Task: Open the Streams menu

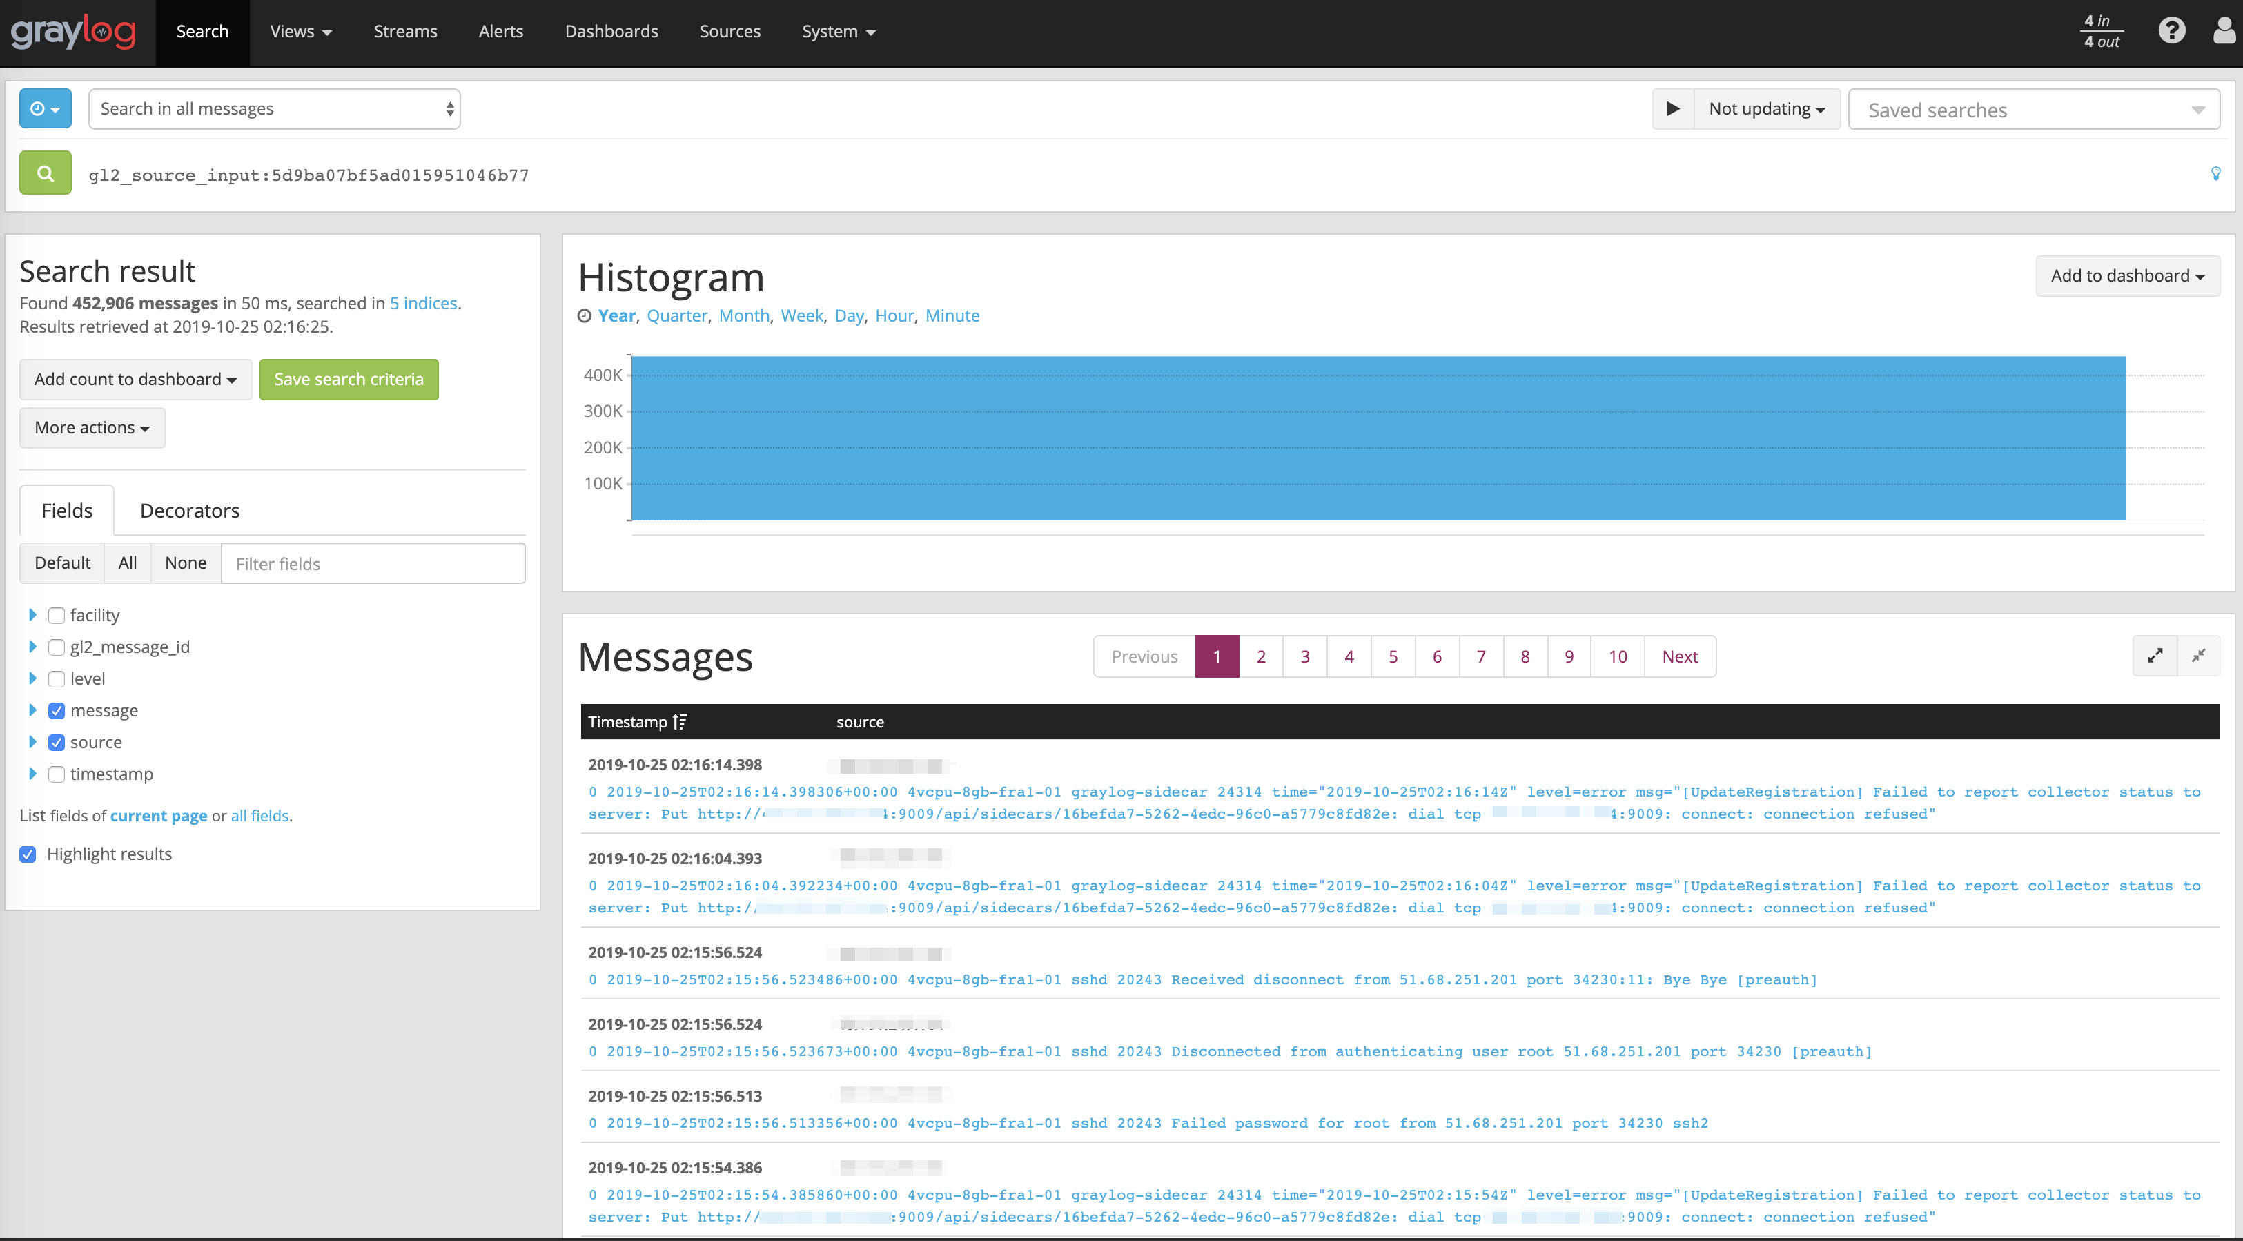Action: [405, 31]
